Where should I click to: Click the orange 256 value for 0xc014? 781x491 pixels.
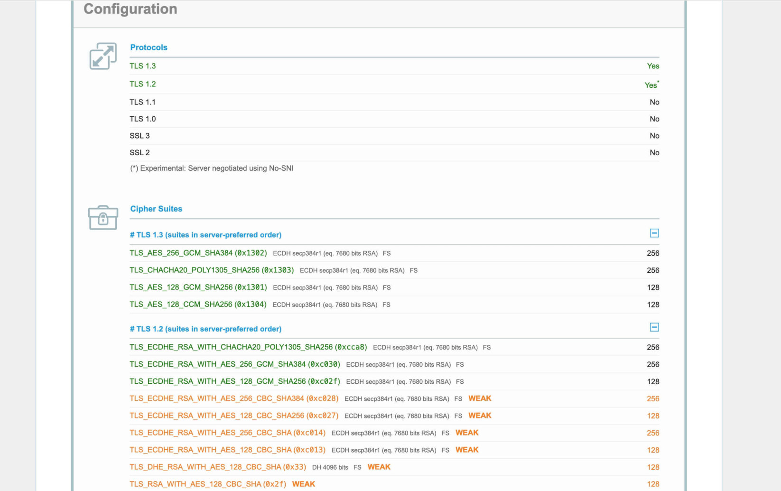pos(653,433)
